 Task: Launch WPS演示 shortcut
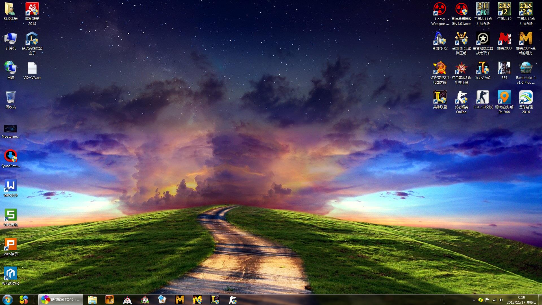pyautogui.click(x=10, y=247)
